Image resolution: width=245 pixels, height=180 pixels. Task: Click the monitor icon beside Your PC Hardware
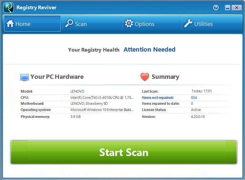tap(25, 78)
